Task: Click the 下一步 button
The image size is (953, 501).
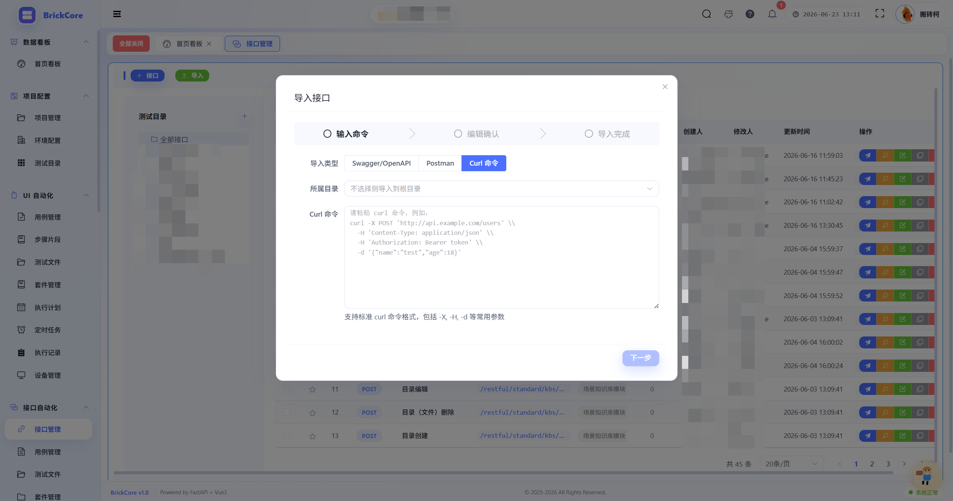Action: coord(641,358)
